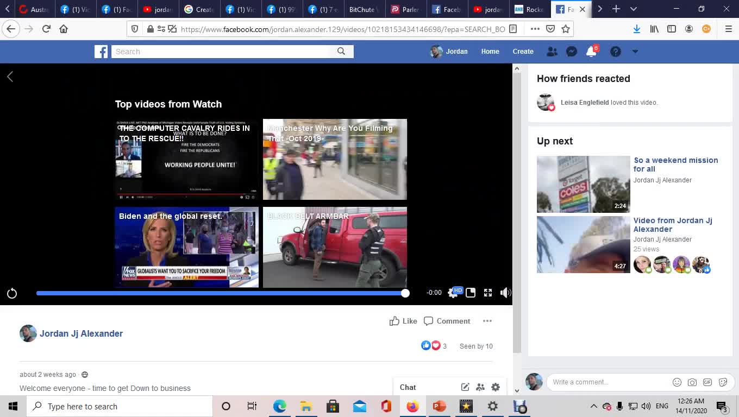Play 'Biden and the global reset' video

186,247
